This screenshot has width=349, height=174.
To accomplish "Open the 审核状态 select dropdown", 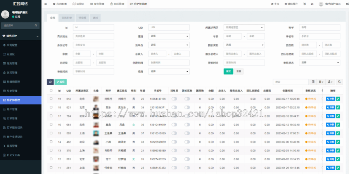I will pyautogui.click(x=320, y=62).
